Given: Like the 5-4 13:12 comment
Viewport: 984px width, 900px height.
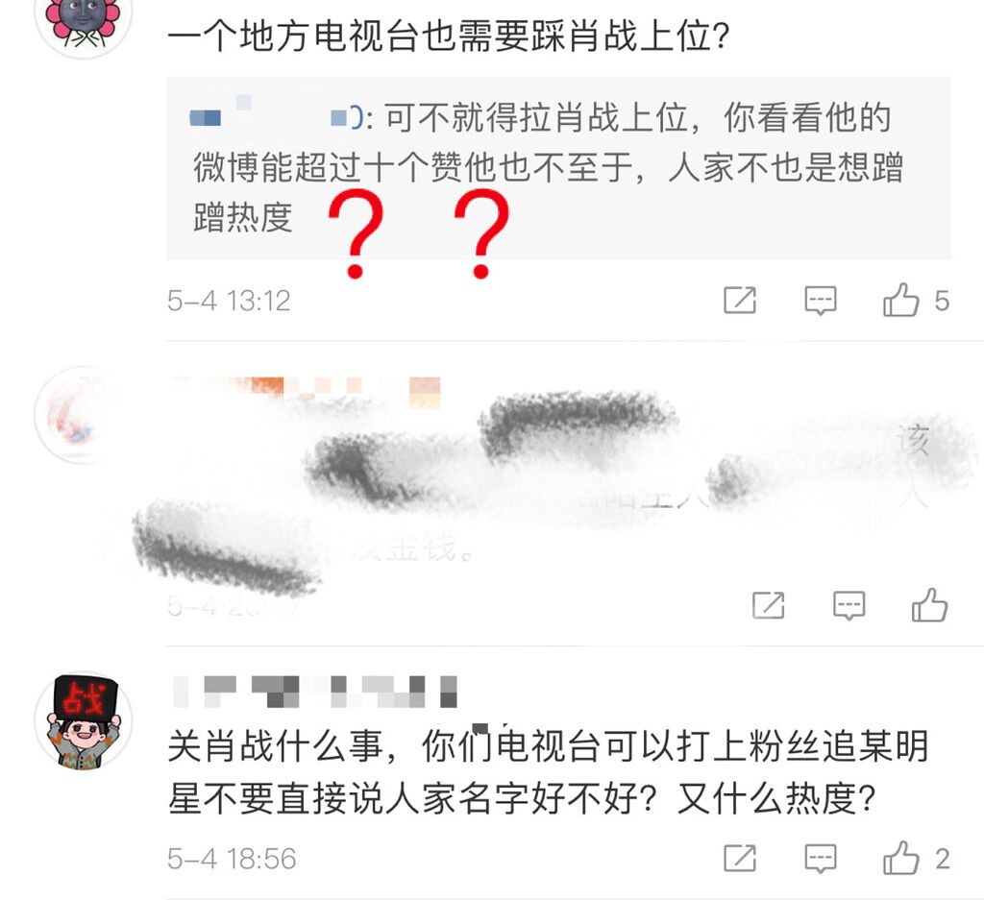Looking at the screenshot, I should coord(901,300).
